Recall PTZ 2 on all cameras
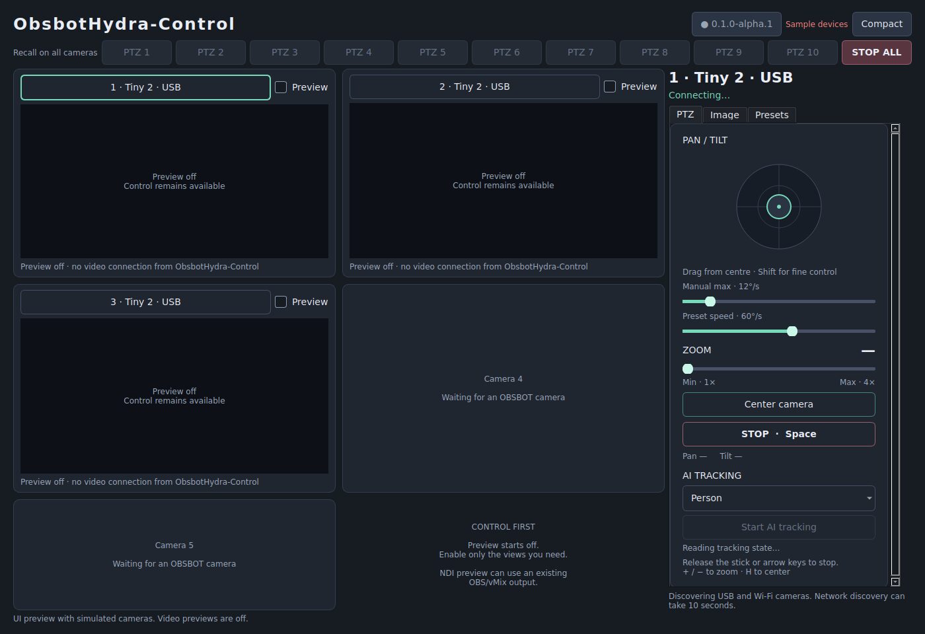This screenshot has width=925, height=634. (x=211, y=52)
